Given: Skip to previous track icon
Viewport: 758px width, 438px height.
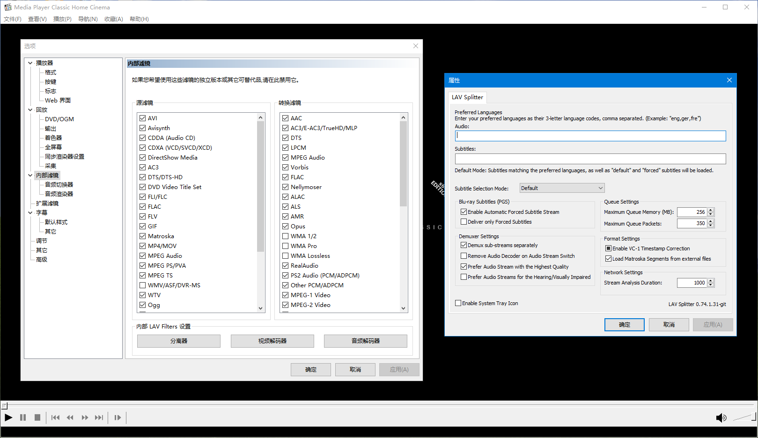Looking at the screenshot, I should pos(55,417).
